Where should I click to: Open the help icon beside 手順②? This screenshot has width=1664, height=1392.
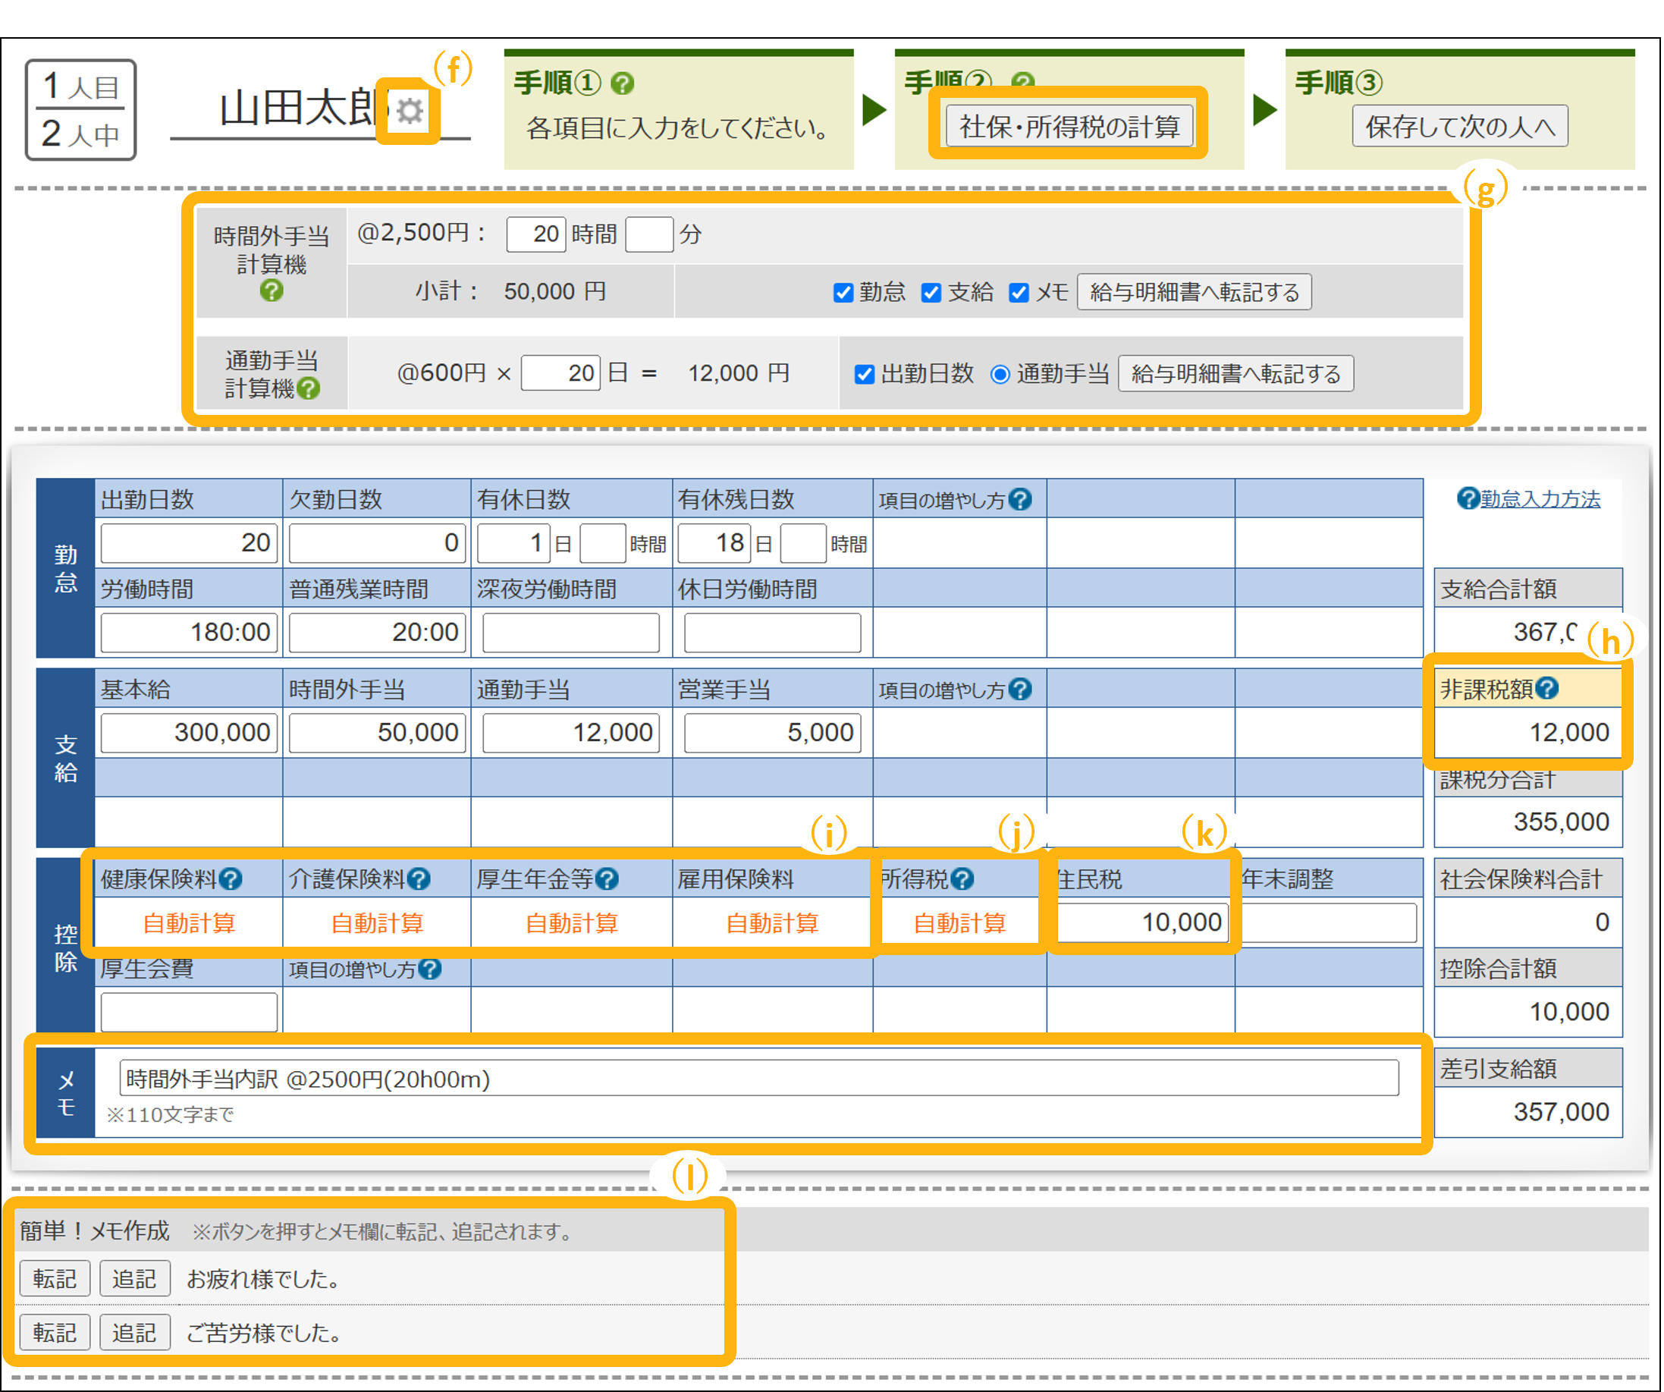[x=1024, y=81]
